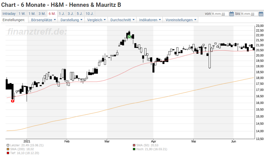Click the 'Apr' x-axis label
This screenshot has width=264, height=155.
[x=154, y=141]
